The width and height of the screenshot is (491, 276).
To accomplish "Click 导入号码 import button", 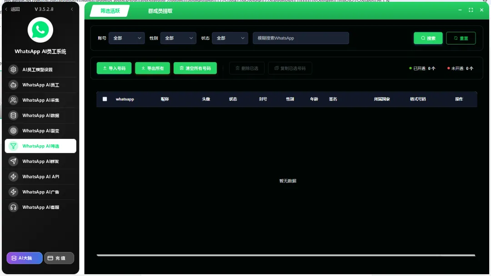I will point(114,68).
